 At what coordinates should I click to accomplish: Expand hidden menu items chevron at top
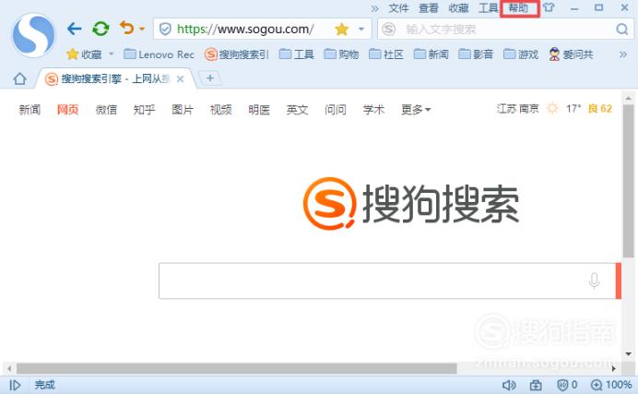pyautogui.click(x=374, y=8)
